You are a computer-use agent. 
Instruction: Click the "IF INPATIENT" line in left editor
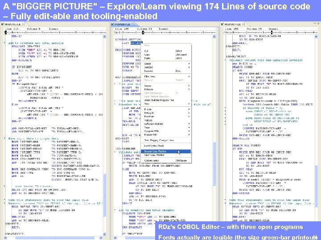22,67
